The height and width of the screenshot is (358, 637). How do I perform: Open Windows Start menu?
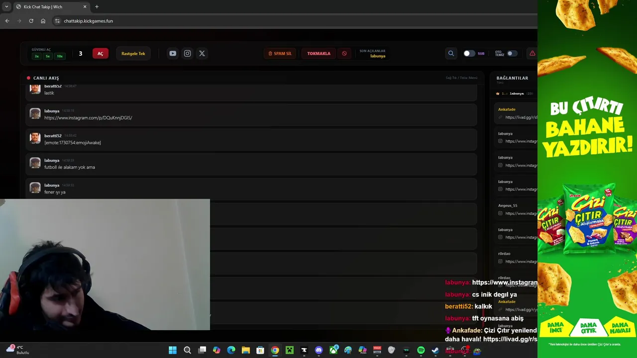(172, 350)
